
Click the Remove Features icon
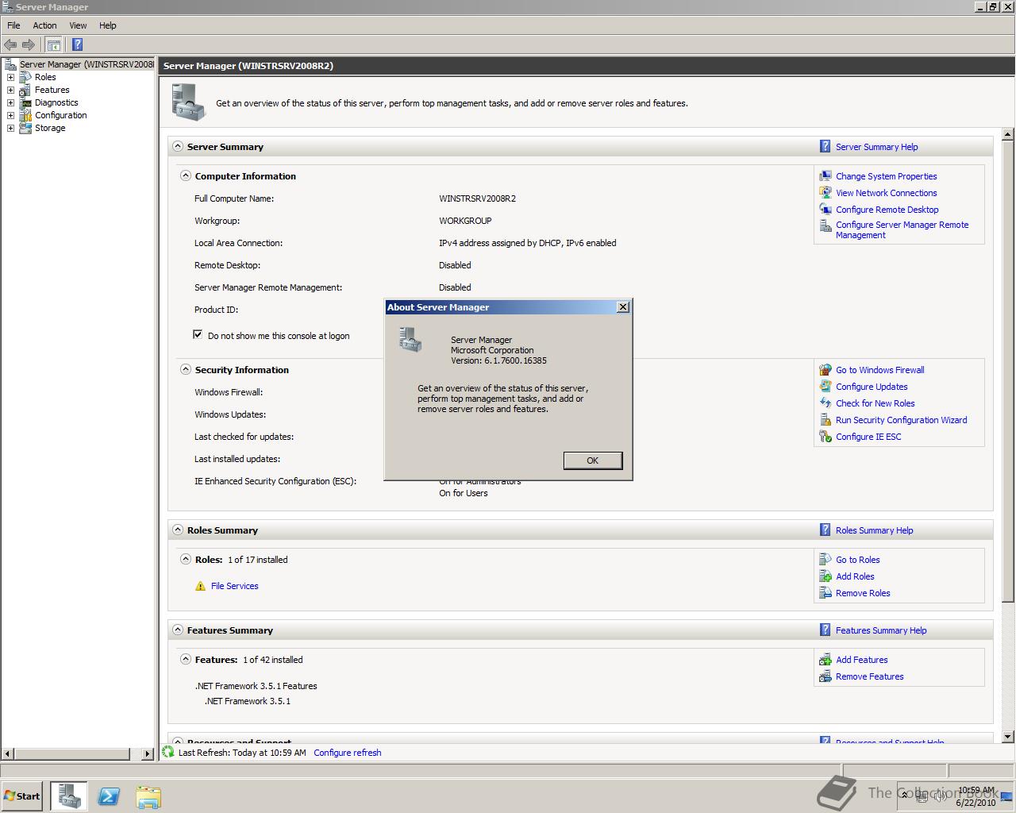pos(825,676)
